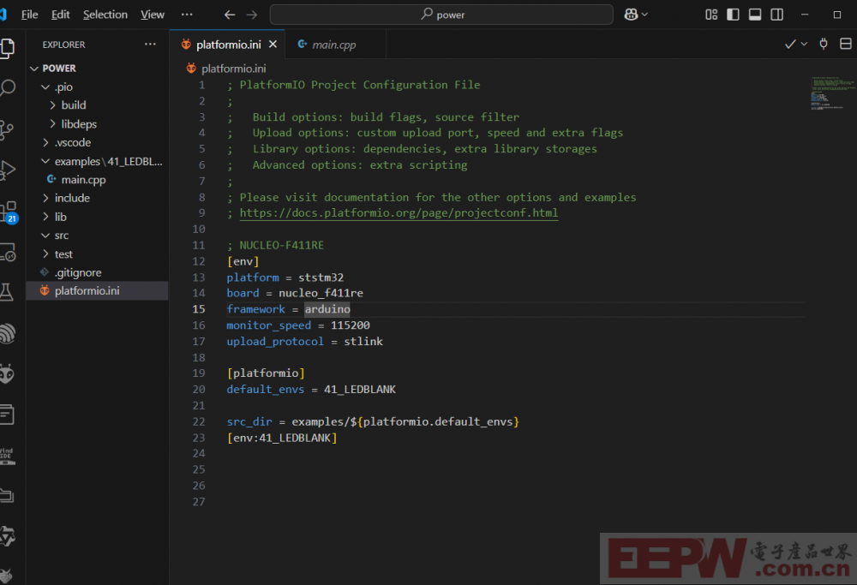Click line number 15 in gutter
Screen dimensions: 857x585
click(x=199, y=309)
